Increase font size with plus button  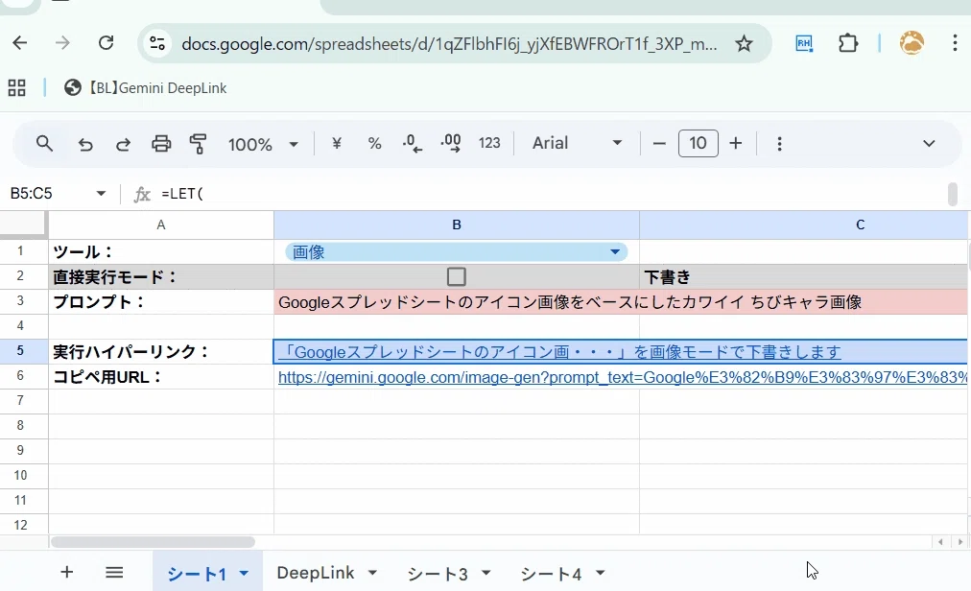coord(736,144)
